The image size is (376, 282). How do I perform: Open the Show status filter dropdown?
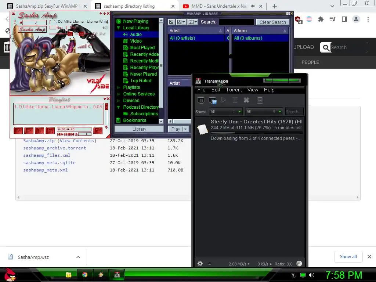(226, 112)
